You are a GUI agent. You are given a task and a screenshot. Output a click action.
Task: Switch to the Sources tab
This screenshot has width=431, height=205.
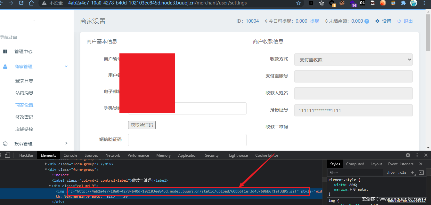pos(91,155)
